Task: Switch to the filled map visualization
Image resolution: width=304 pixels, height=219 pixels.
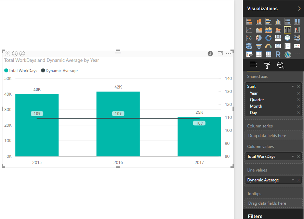Action: (x=297, y=38)
